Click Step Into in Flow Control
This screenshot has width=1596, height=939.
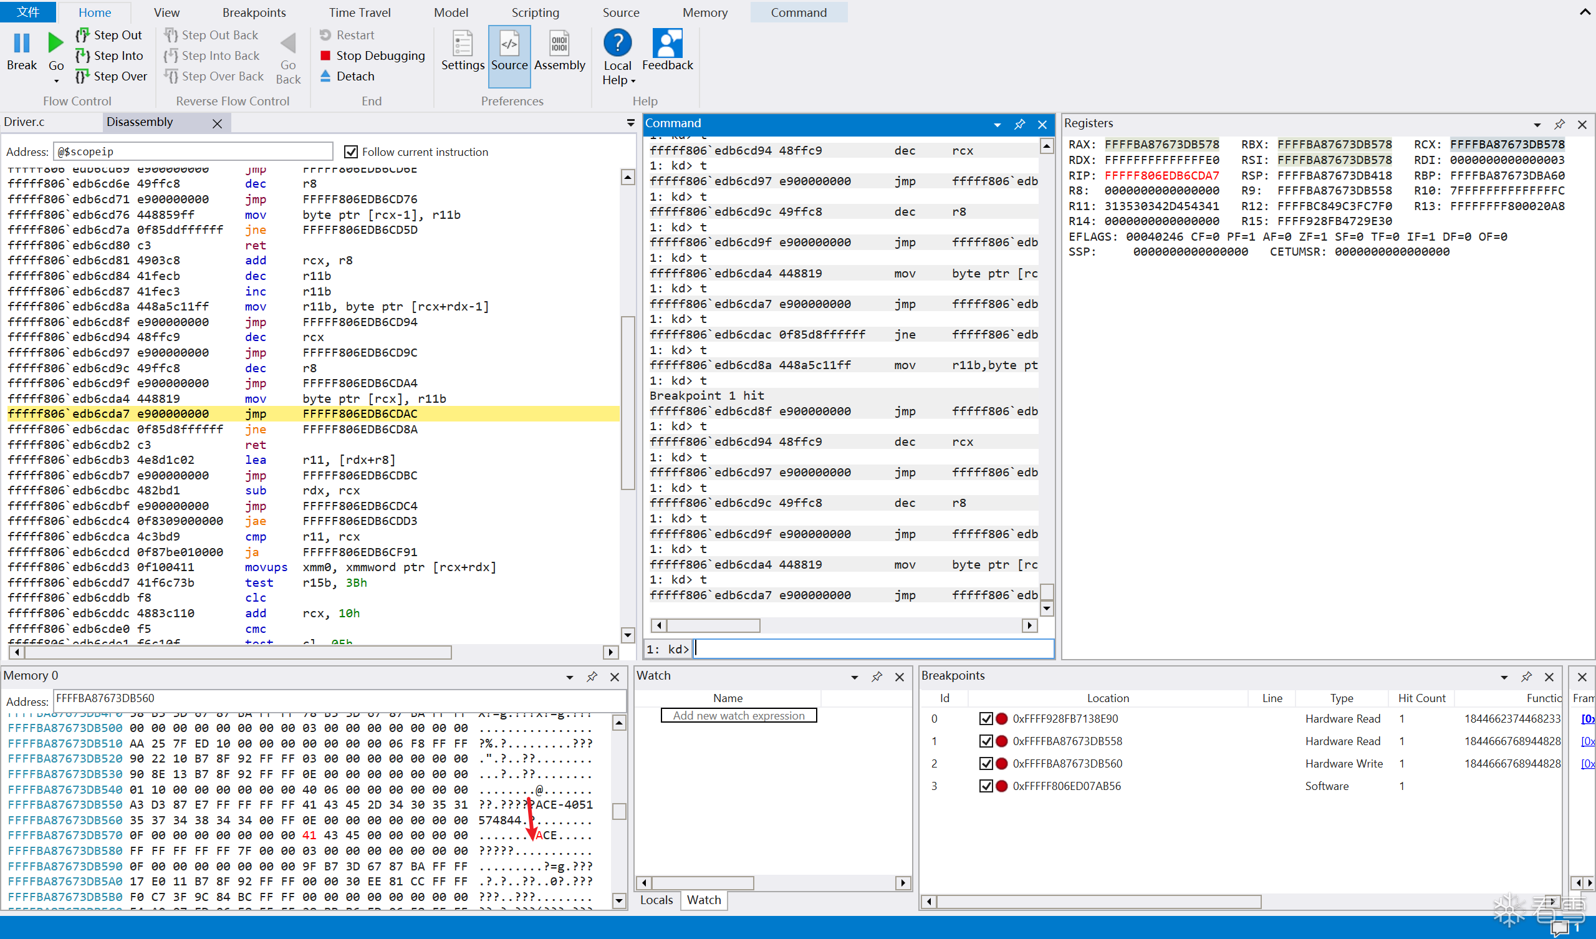(110, 55)
